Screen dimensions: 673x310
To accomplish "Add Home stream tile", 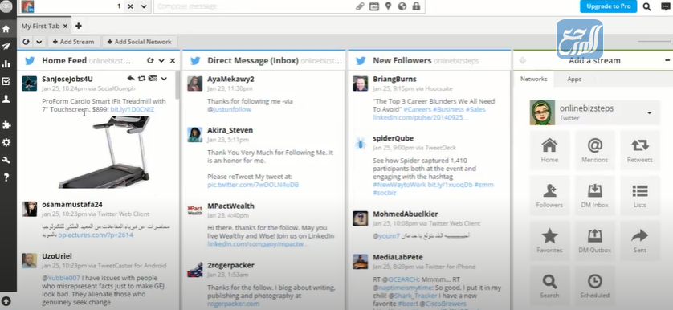I will [x=549, y=150].
